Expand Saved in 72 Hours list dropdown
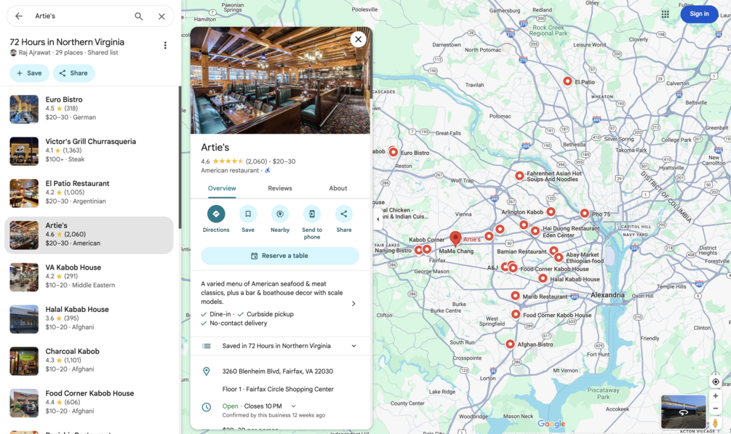This screenshot has width=731, height=434. click(x=353, y=346)
